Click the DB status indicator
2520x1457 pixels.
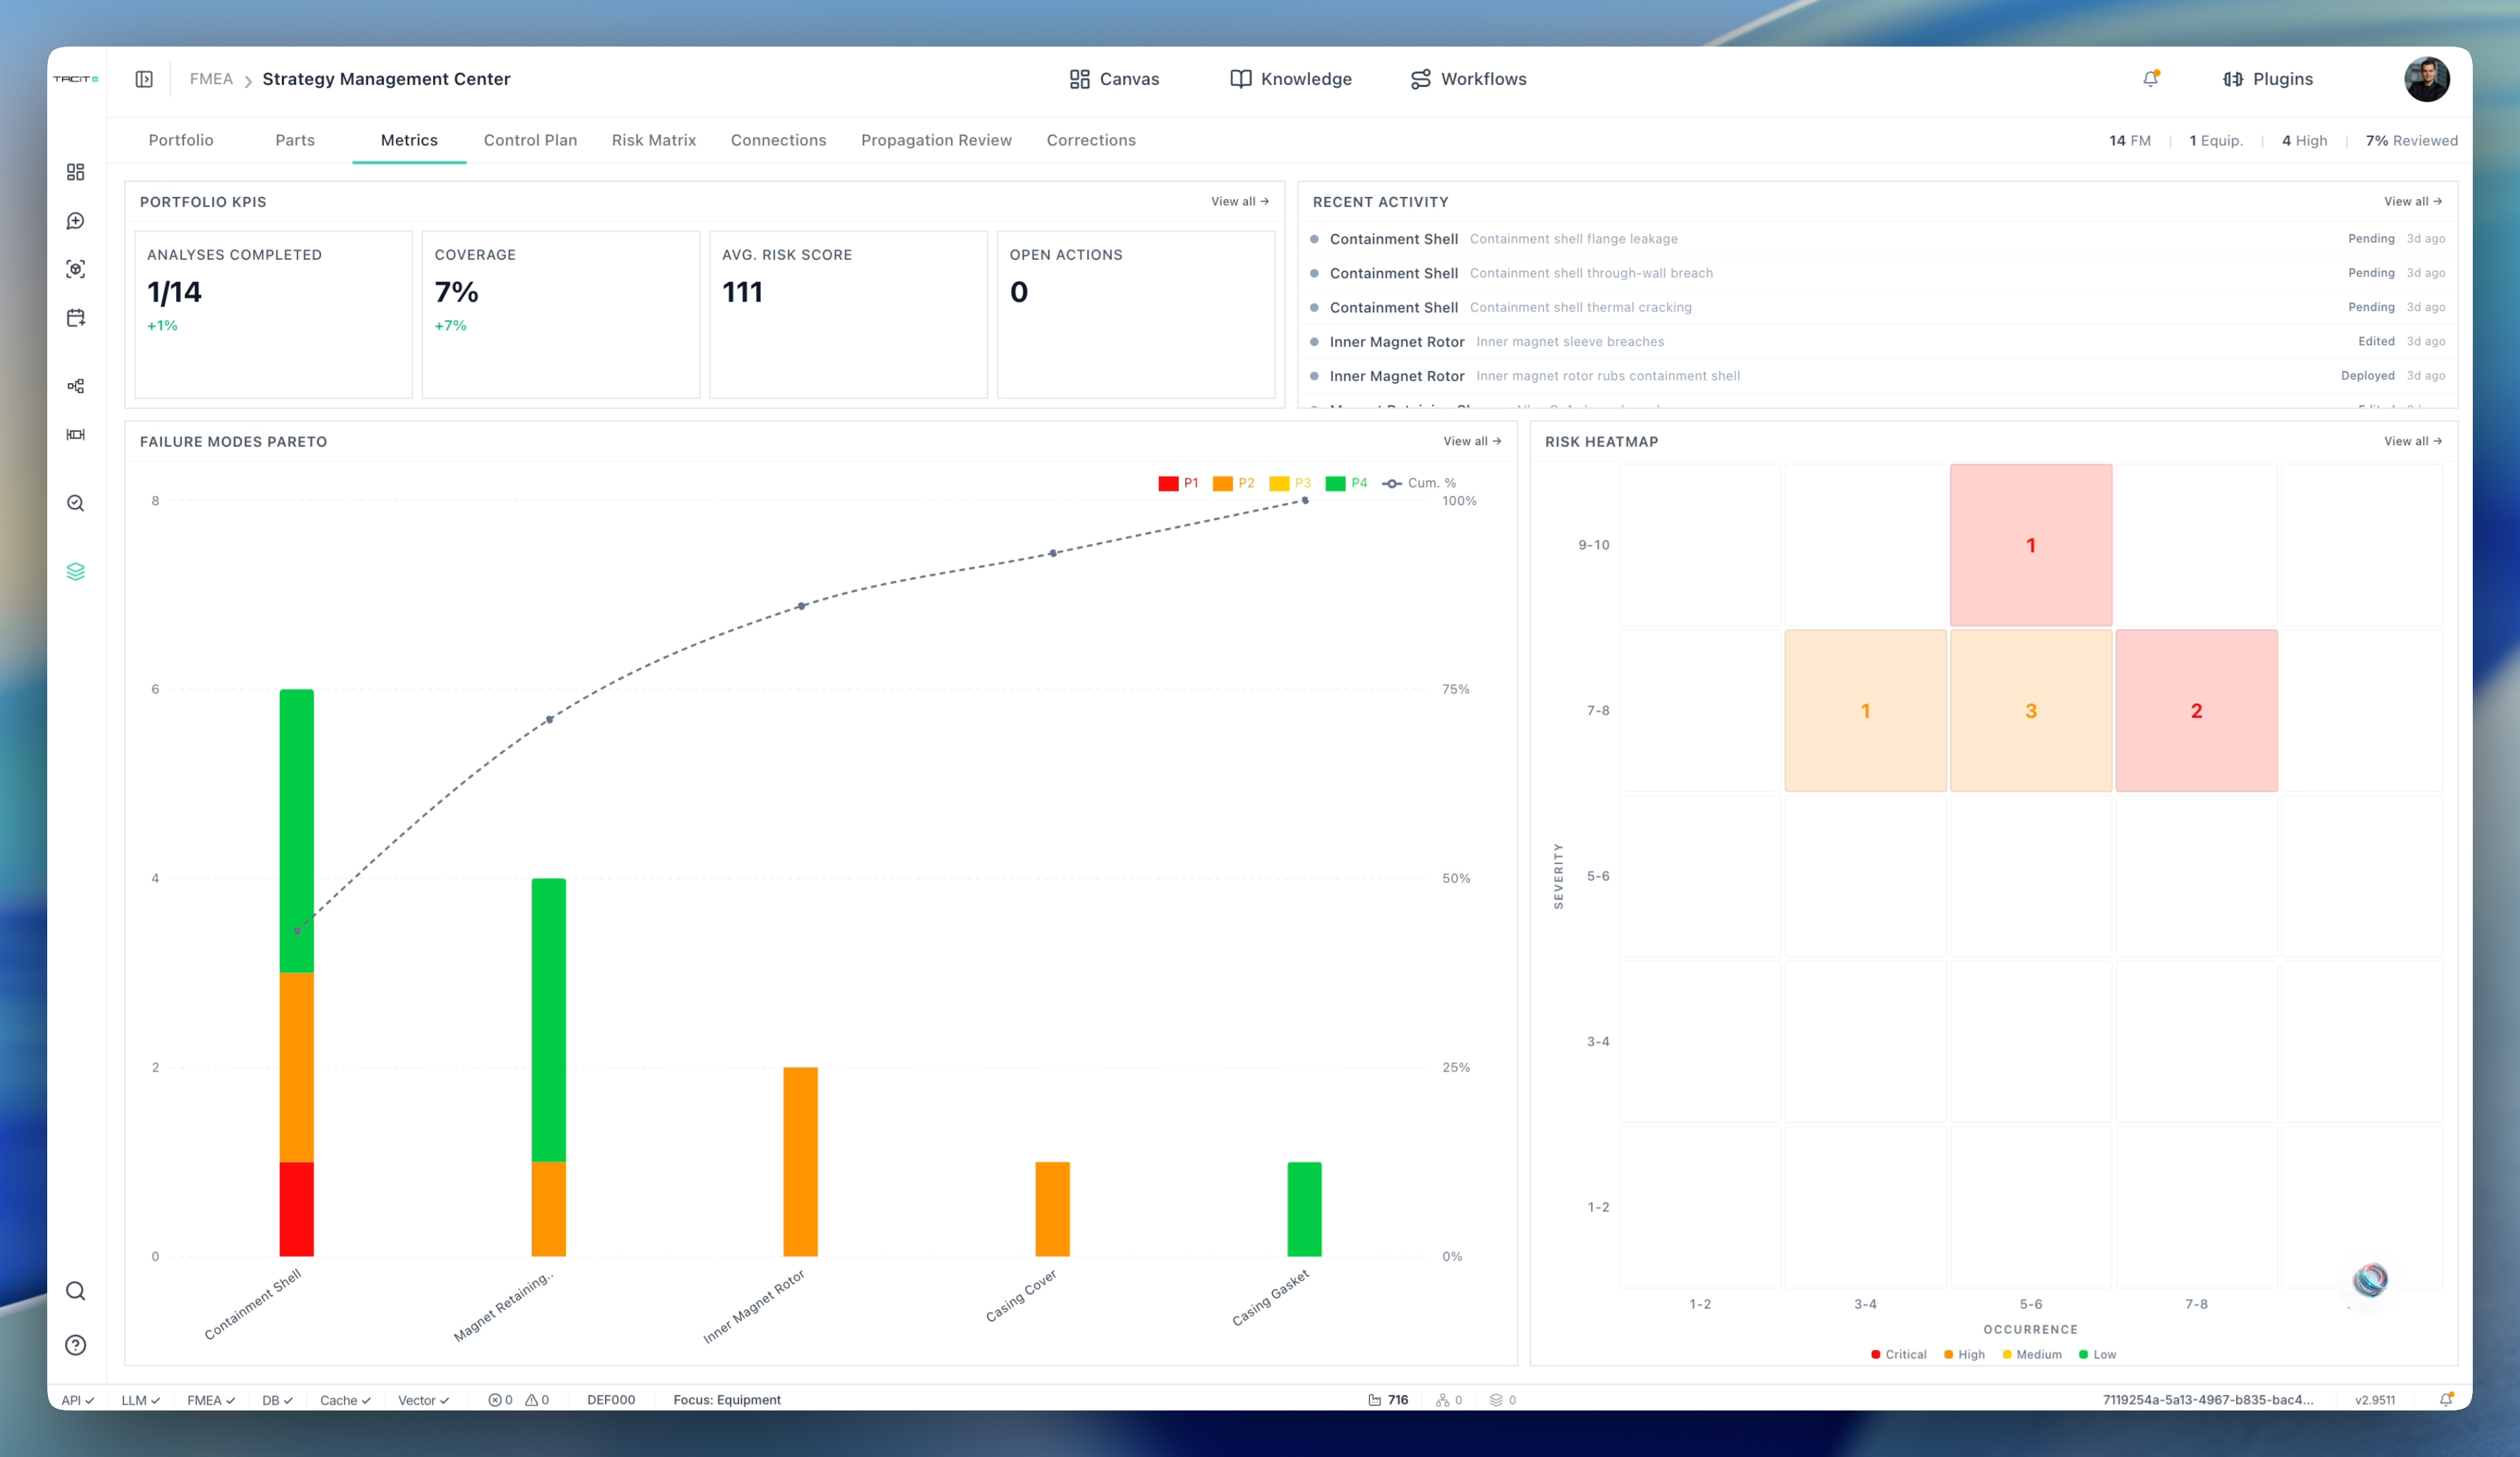tap(277, 1400)
